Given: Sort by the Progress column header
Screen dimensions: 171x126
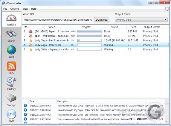Looking at the screenshot, I should 86,27.
